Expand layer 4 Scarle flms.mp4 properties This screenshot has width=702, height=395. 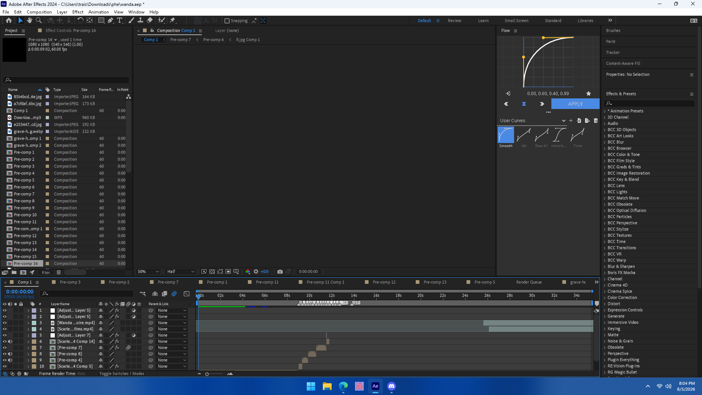click(28, 329)
